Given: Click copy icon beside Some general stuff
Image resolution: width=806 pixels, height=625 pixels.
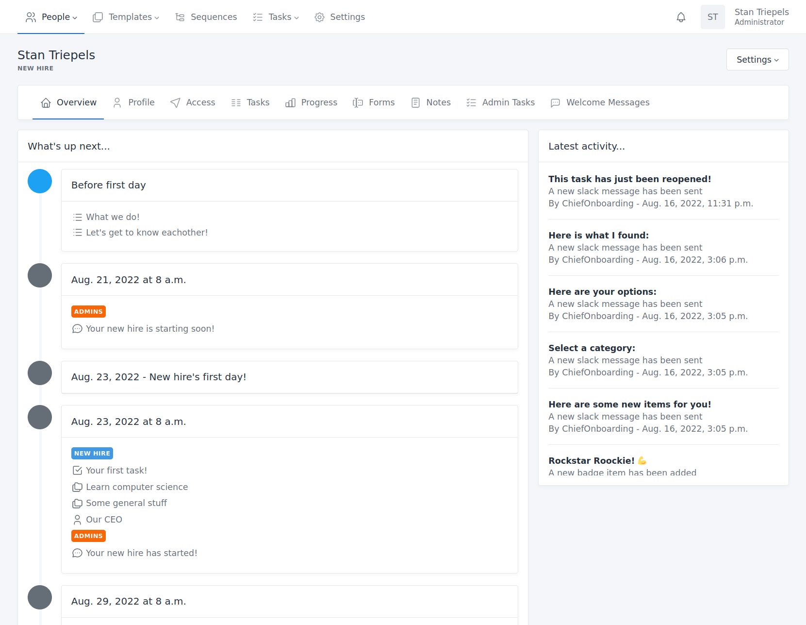Looking at the screenshot, I should pyautogui.click(x=77, y=503).
